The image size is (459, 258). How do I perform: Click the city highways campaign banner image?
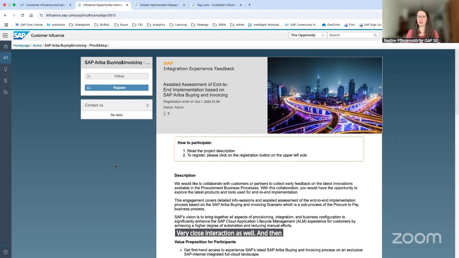click(x=325, y=95)
